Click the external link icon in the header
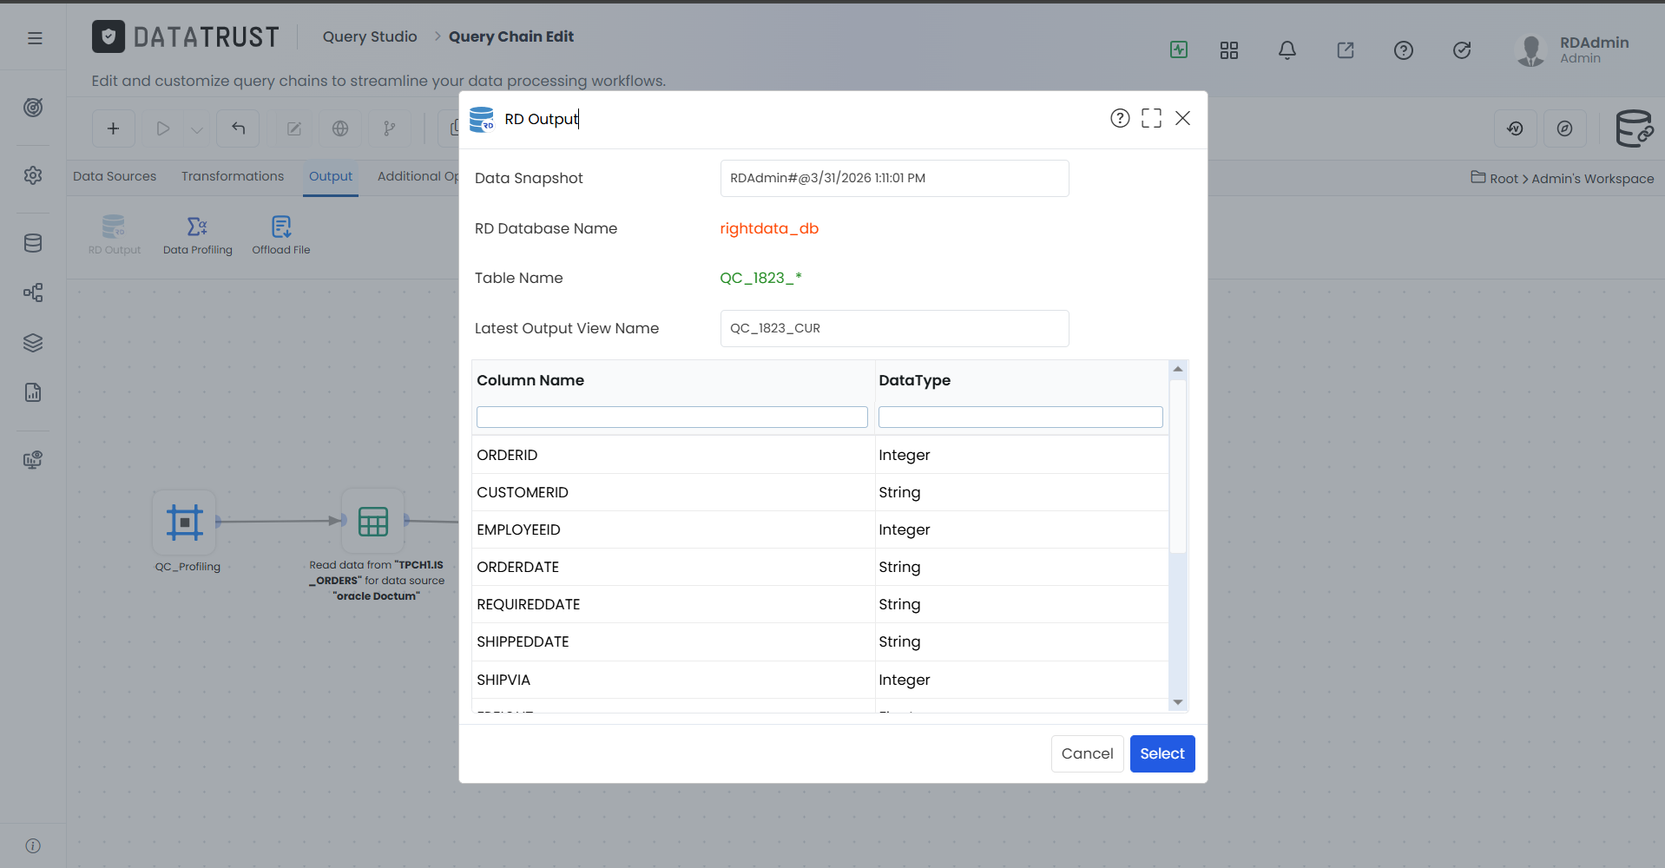Viewport: 1665px width, 868px height. pos(1346,50)
